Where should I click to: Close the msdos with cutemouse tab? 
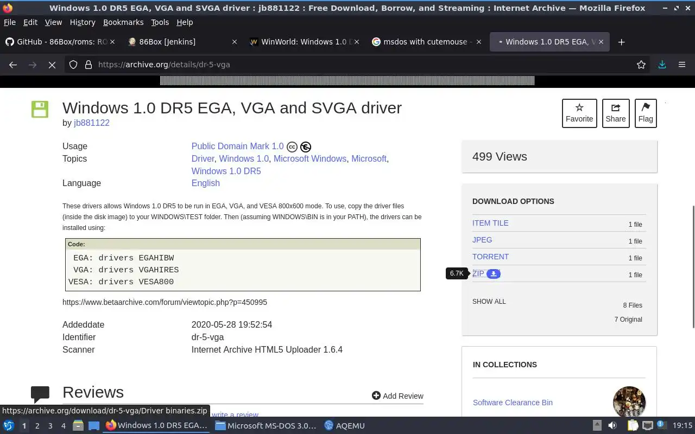479,42
